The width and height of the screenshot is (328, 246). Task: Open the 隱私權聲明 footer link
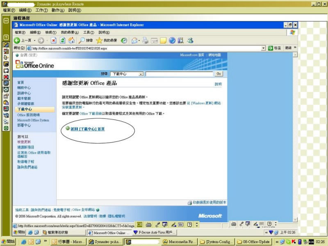click(x=116, y=216)
